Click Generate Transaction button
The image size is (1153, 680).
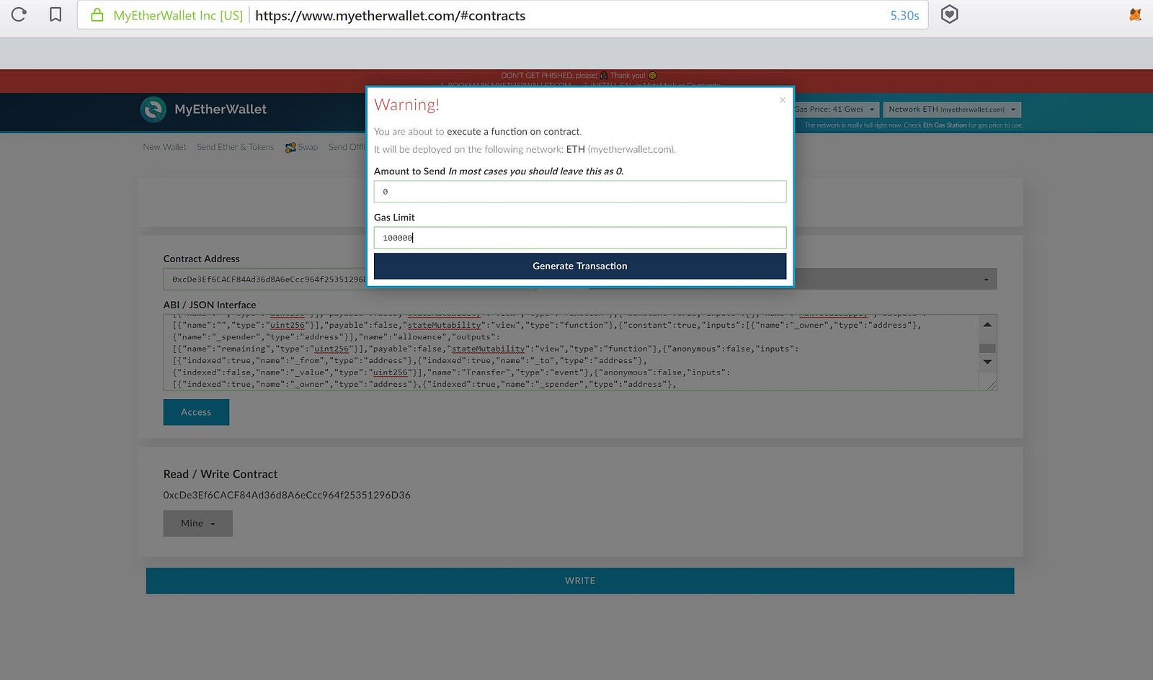[x=580, y=266]
